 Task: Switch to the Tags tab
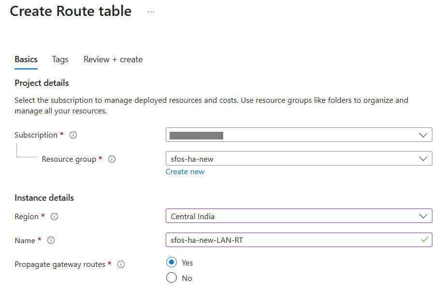tap(60, 59)
